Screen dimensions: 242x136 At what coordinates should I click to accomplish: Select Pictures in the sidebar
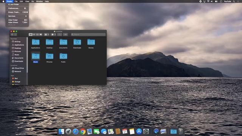(17, 51)
